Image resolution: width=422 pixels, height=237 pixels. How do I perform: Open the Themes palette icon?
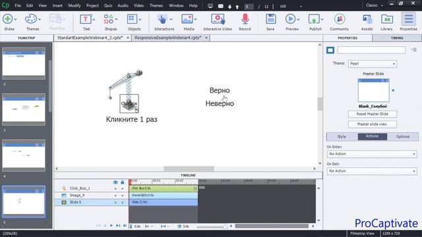click(x=30, y=19)
